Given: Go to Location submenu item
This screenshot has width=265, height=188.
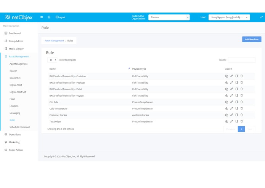Looking at the screenshot, I should coord(14,106).
